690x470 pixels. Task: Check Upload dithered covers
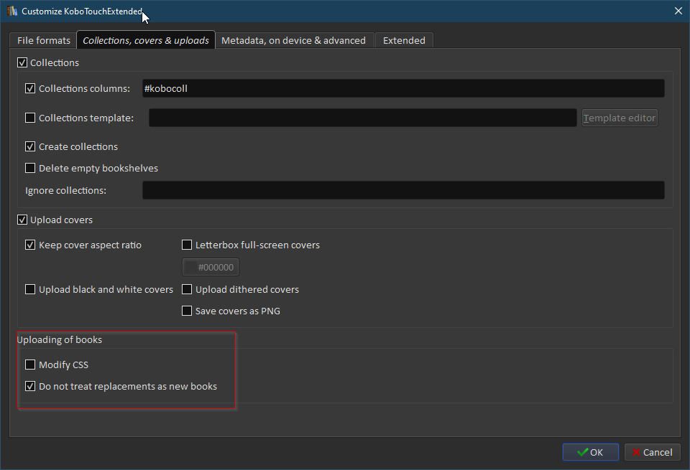pyautogui.click(x=187, y=289)
